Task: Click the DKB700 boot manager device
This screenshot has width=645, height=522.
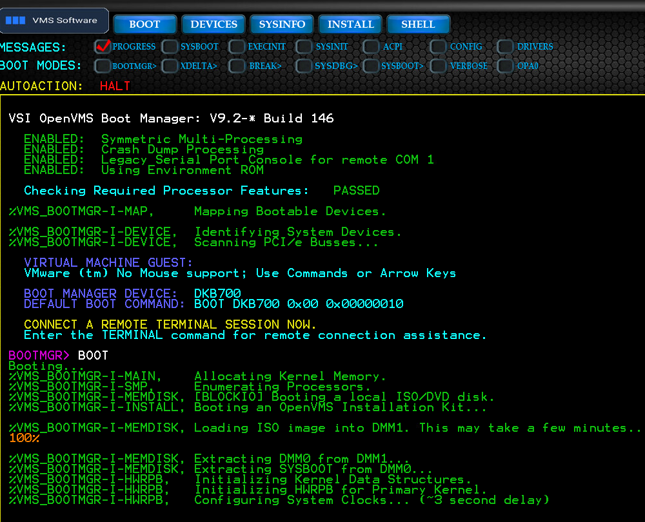Action: click(x=217, y=293)
